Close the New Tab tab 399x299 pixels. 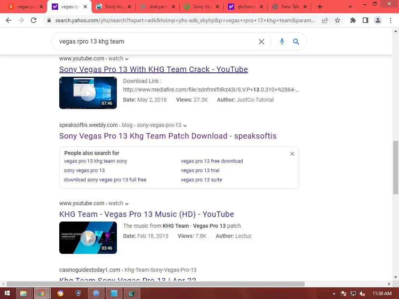[305, 7]
